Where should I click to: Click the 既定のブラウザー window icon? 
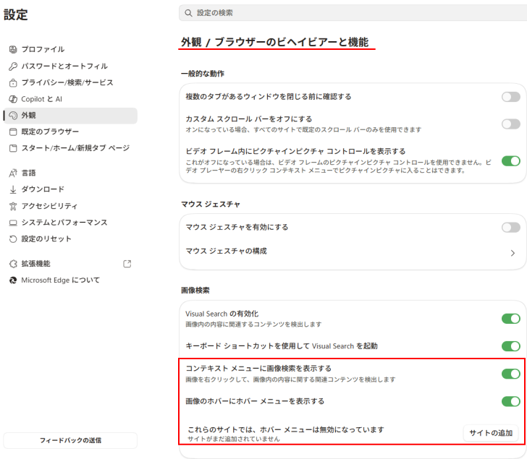[x=13, y=132]
